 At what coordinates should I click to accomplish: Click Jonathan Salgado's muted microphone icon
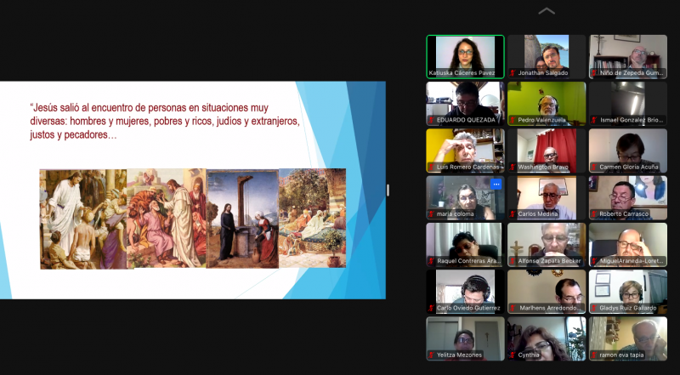513,73
